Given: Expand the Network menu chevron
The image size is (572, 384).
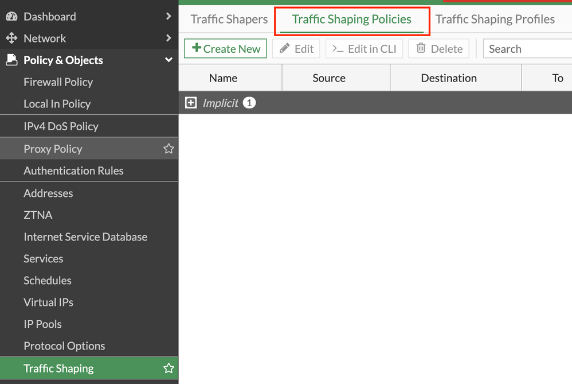Looking at the screenshot, I should (x=169, y=38).
